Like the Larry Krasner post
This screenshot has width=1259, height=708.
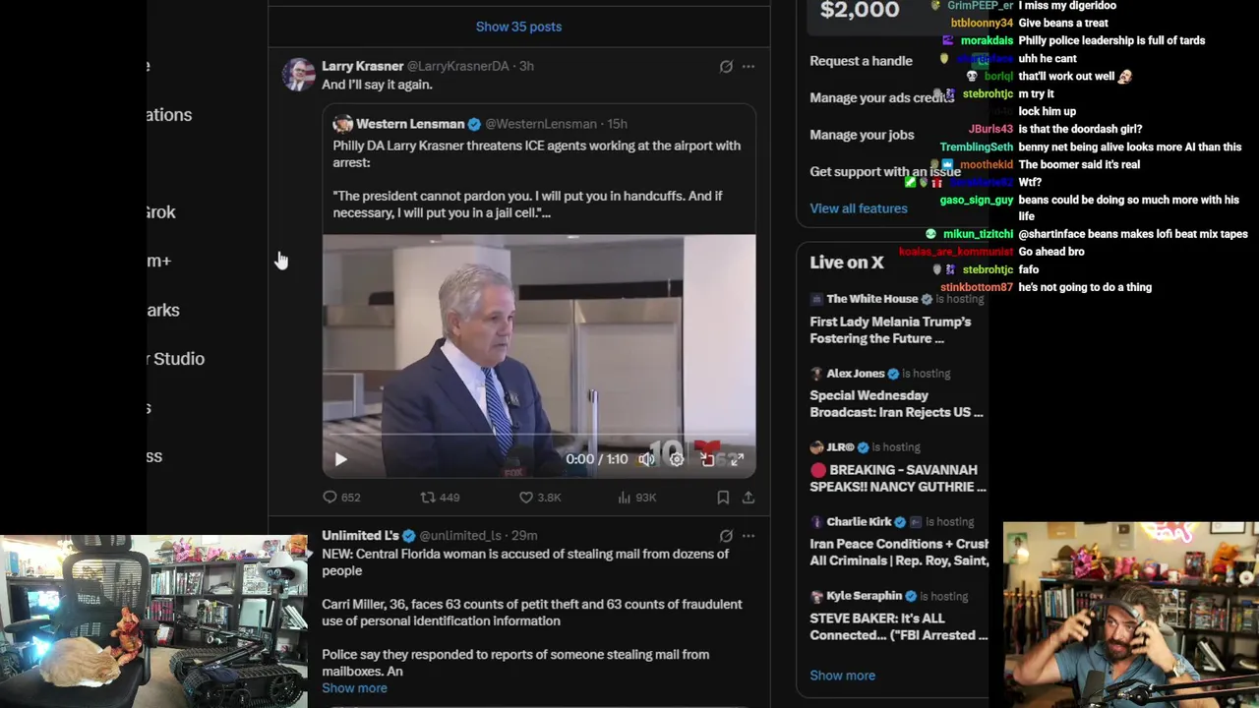[x=526, y=498]
